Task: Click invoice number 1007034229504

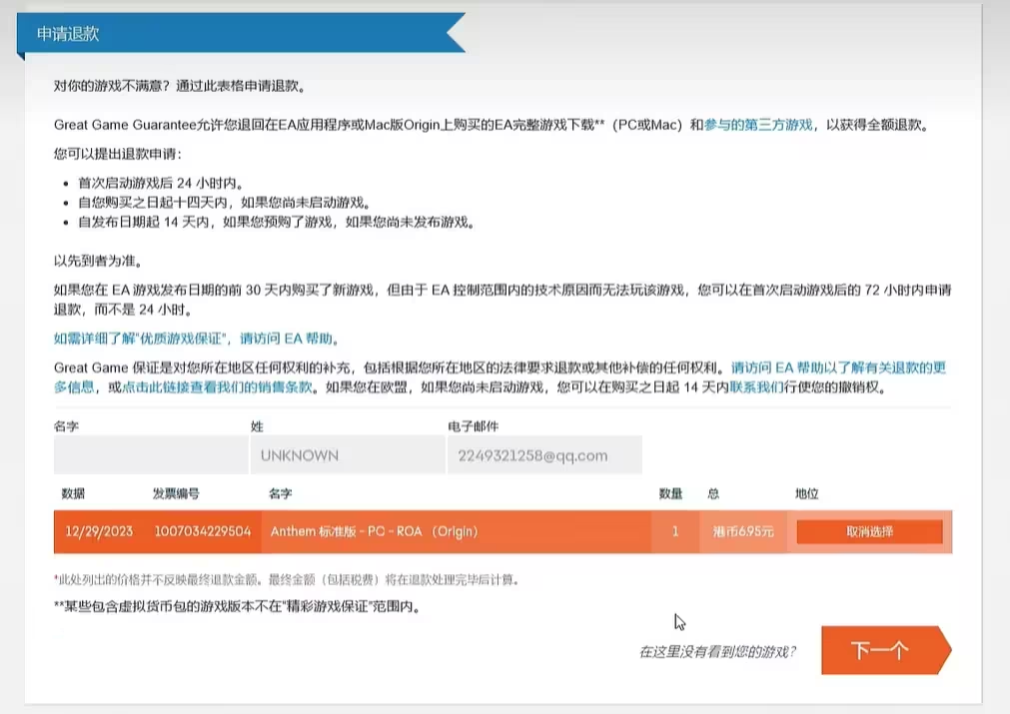Action: pos(203,531)
